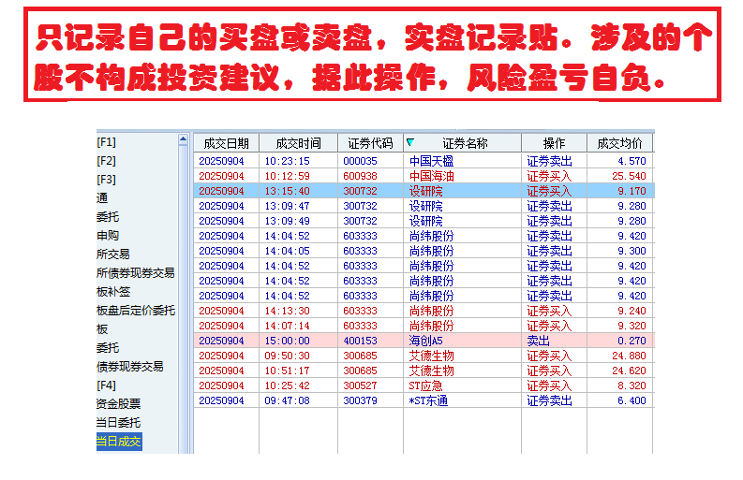Viewport: 743px width, 480px height.
Task: Select the [F4] sidebar entry
Action: click(x=106, y=385)
